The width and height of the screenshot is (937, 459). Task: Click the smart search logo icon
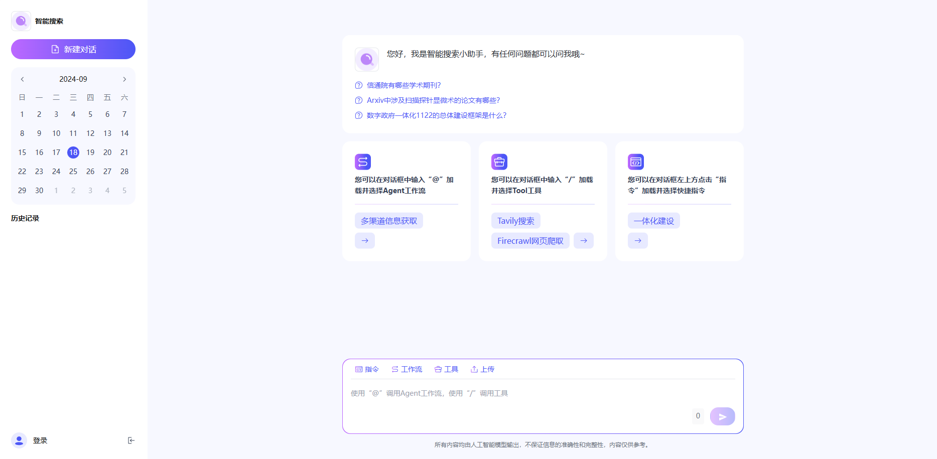[21, 21]
